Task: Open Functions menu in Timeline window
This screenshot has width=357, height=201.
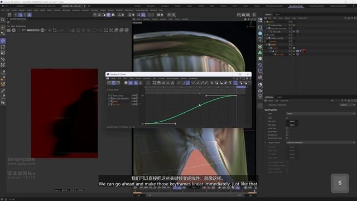Action: coord(147,78)
